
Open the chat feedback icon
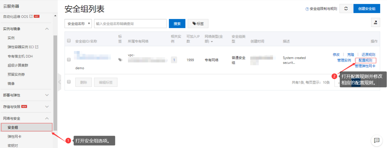377,140
